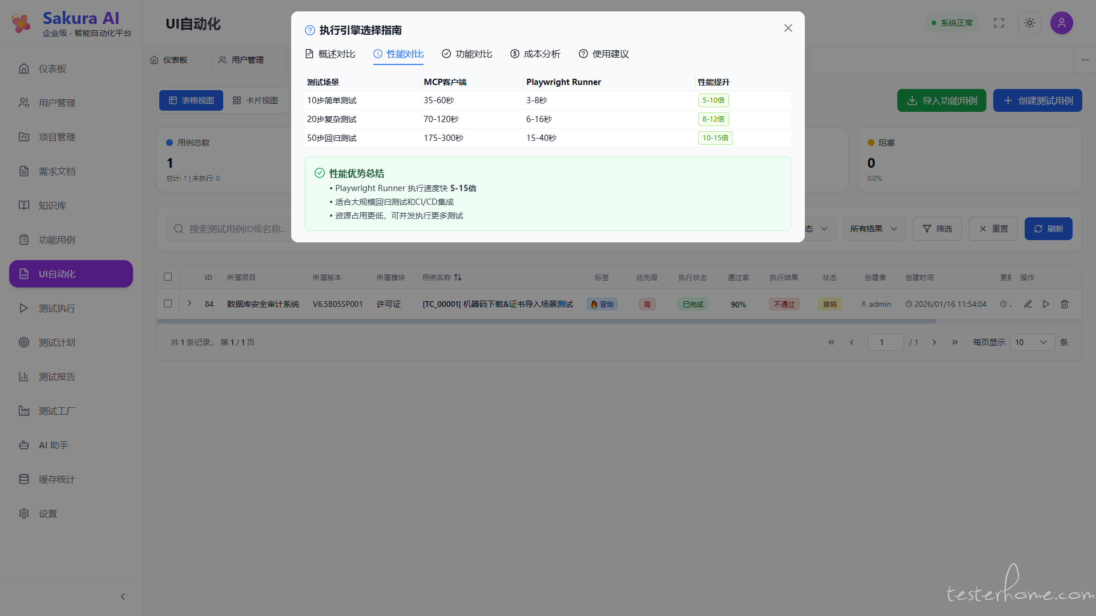Toggle the light/dark theme sun icon
This screenshot has width=1096, height=616.
pos(1029,23)
